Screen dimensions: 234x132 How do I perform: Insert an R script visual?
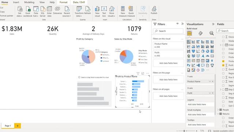212,60
